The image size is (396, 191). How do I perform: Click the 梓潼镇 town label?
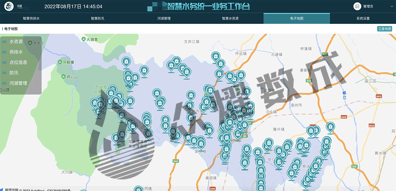click(305, 48)
